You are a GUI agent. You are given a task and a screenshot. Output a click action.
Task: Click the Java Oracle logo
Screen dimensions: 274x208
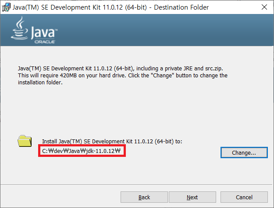34,30
